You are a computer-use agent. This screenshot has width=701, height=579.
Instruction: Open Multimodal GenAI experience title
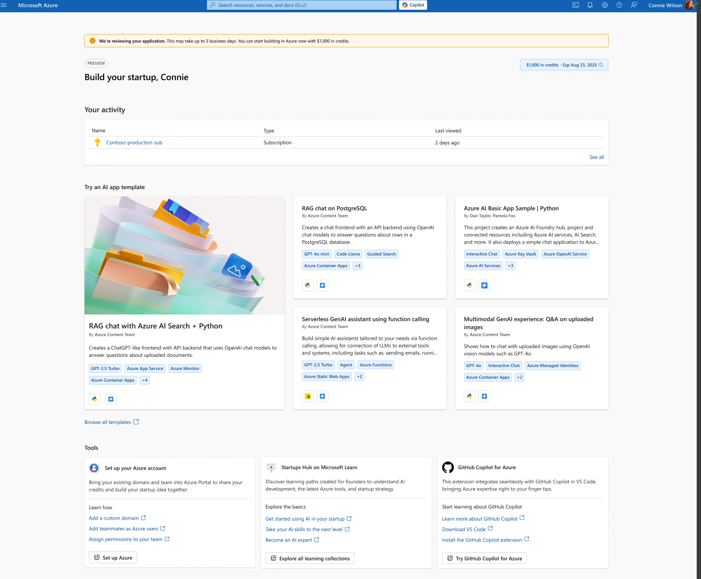pyautogui.click(x=529, y=323)
